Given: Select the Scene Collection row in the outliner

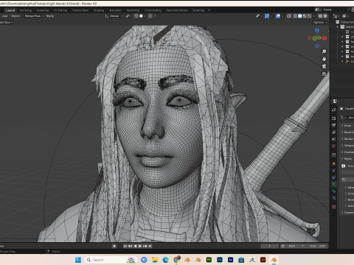Looking at the screenshot, I should [x=345, y=22].
